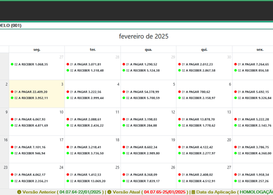Viewport: 273px width, 195px height.
Task: Click the A RECEBER 5.124,38 entry
Action: coord(141,70)
